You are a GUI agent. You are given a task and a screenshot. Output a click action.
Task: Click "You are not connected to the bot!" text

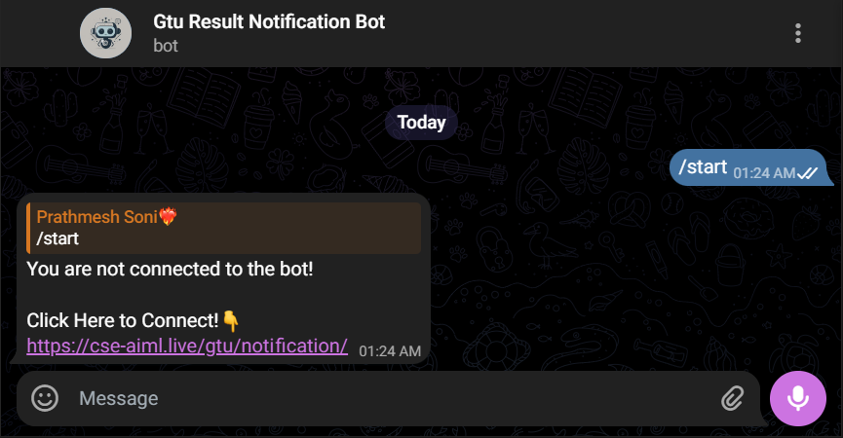point(170,269)
